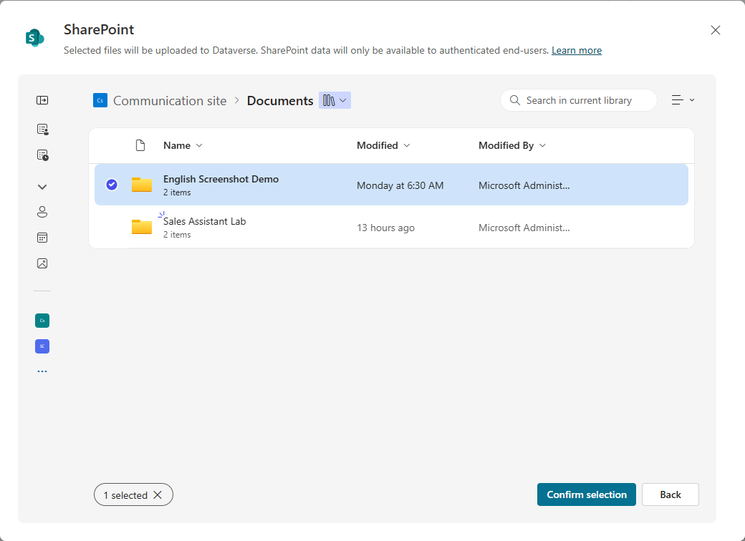745x541 pixels.
Task: Open the My files list icon
Action: coord(42,129)
